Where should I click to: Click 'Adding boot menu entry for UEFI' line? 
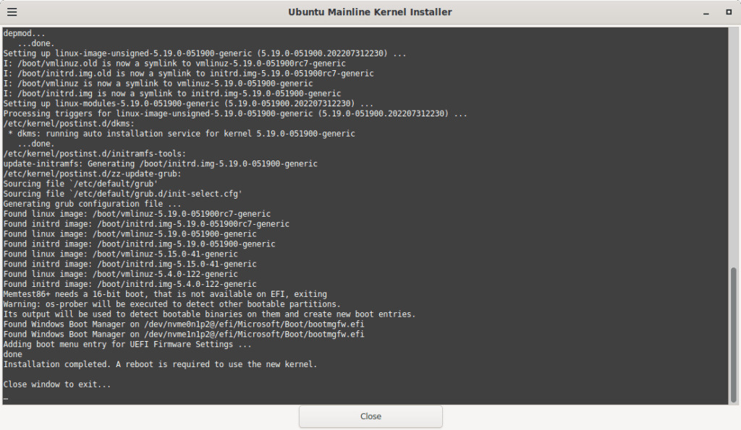pyautogui.click(x=127, y=345)
